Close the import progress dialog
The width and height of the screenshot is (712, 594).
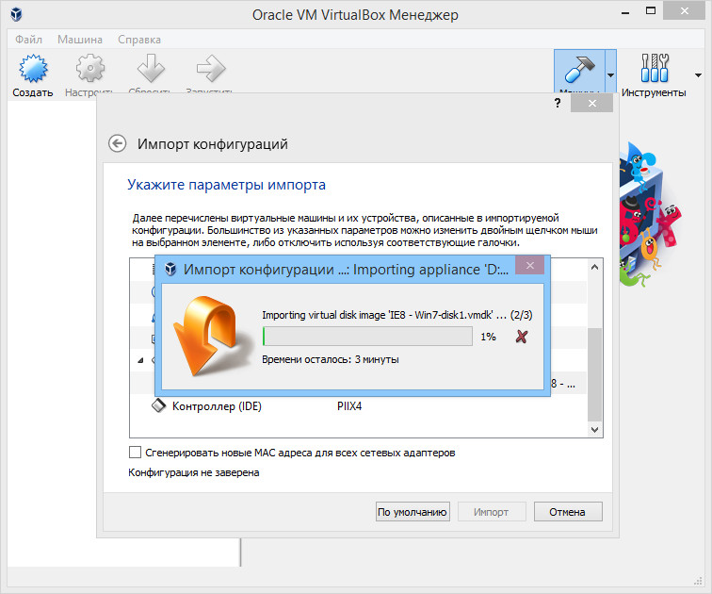click(x=530, y=265)
